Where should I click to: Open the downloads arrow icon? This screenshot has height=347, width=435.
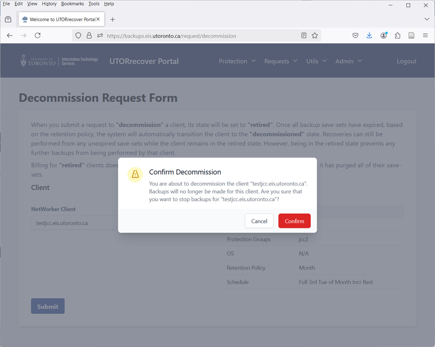[369, 36]
